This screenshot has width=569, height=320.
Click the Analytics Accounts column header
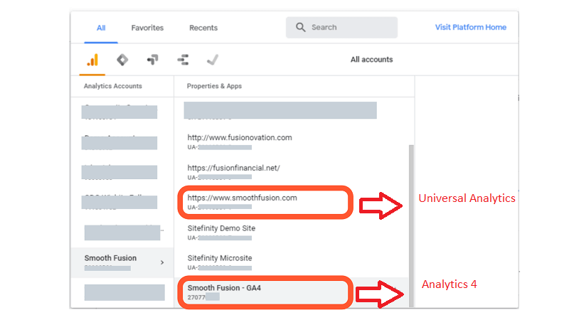click(x=113, y=86)
